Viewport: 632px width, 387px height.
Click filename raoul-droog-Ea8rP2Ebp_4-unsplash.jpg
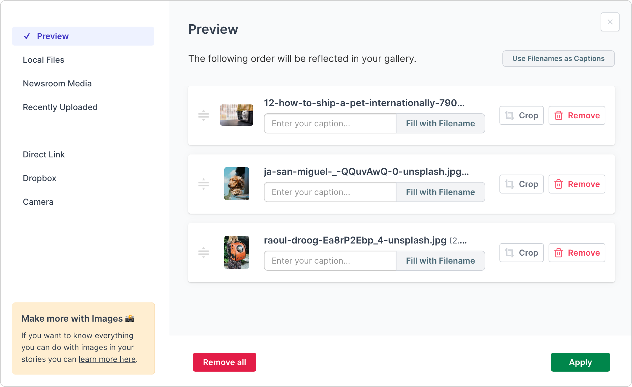pyautogui.click(x=355, y=240)
